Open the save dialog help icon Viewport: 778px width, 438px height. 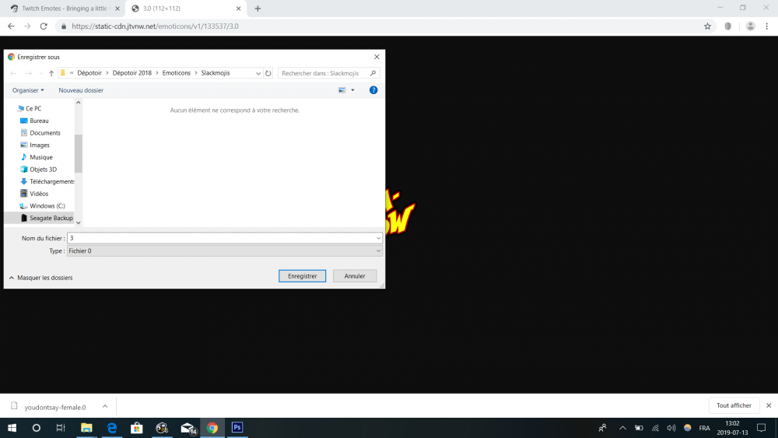pyautogui.click(x=373, y=90)
